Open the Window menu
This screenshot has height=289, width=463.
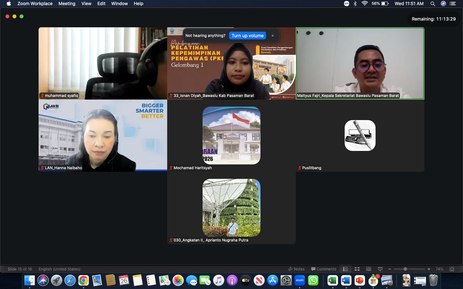tap(120, 4)
